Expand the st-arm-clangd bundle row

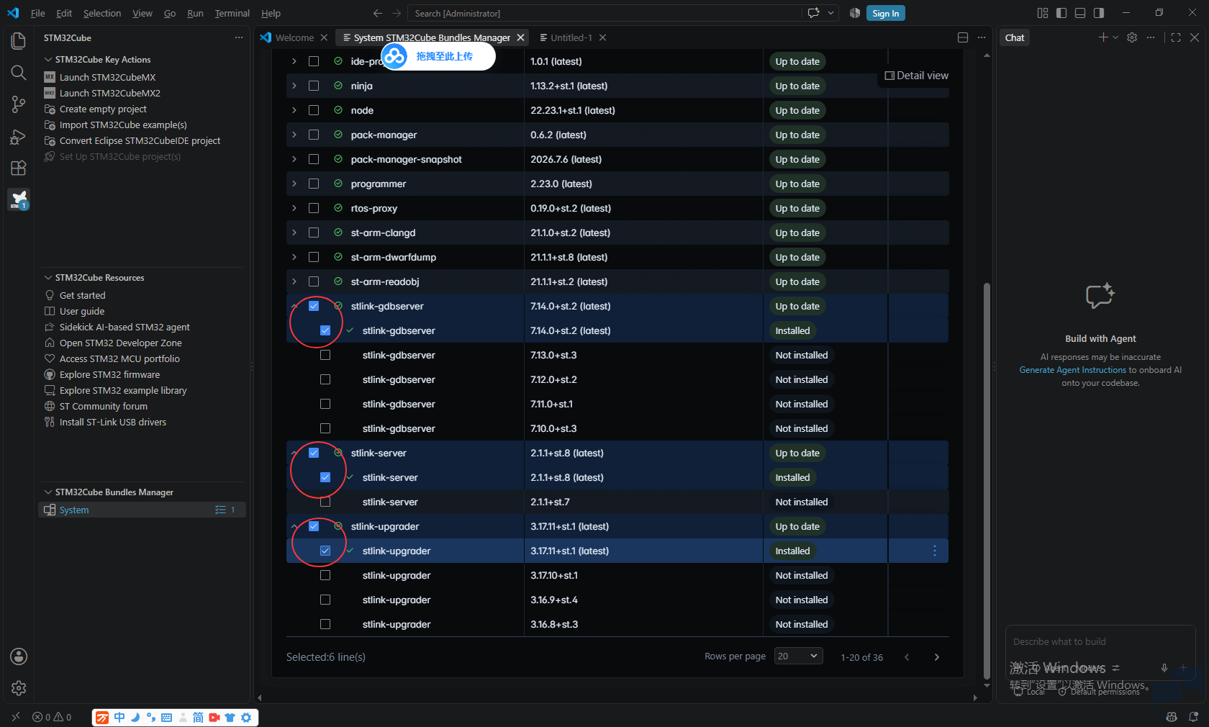coord(294,232)
